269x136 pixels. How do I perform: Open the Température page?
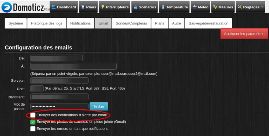coord(174,7)
